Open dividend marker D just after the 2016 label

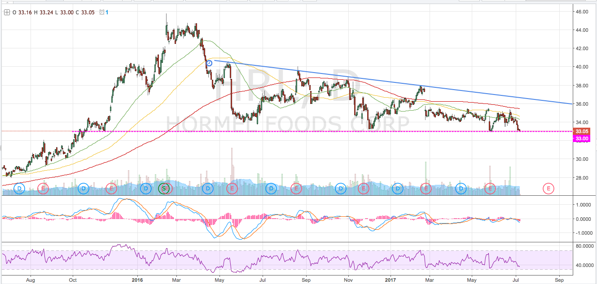145,189
